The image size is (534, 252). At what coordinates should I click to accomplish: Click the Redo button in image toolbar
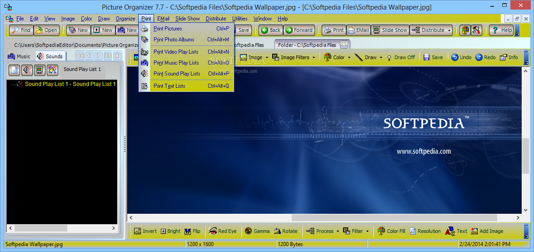[485, 57]
